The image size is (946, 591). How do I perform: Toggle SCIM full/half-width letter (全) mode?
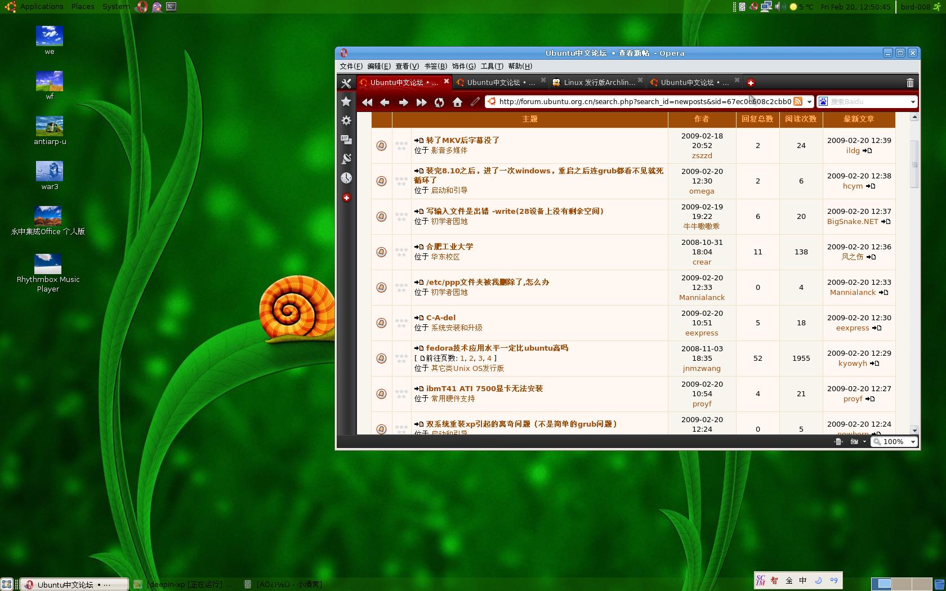789,580
